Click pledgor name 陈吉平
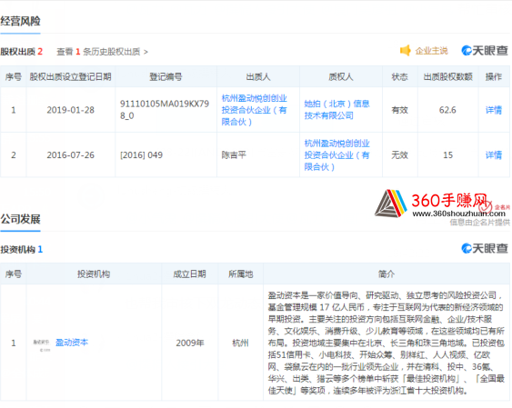The image size is (512, 408). pyautogui.click(x=234, y=154)
